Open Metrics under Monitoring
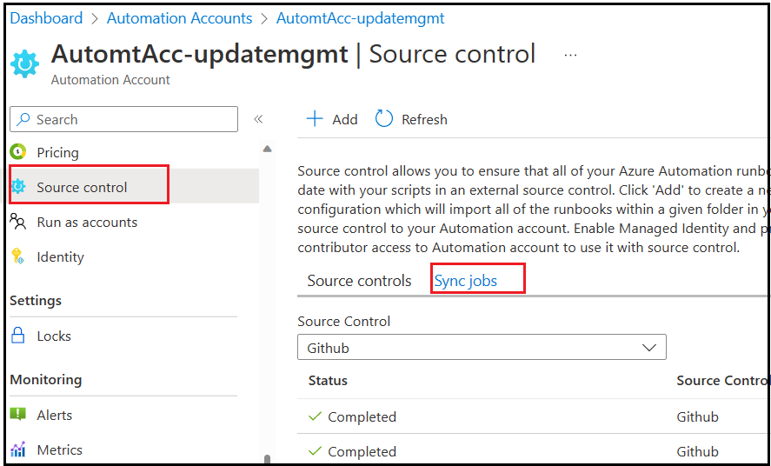This screenshot has height=466, width=771. click(59, 449)
